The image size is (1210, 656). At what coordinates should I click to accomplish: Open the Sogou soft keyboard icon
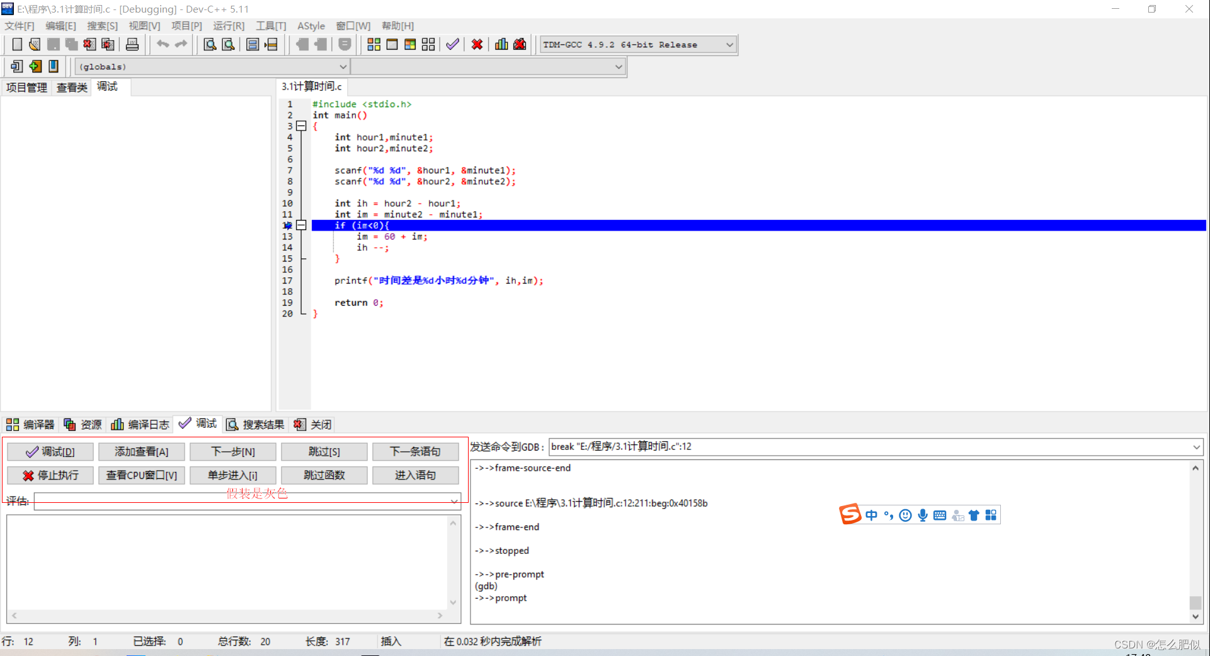940,515
